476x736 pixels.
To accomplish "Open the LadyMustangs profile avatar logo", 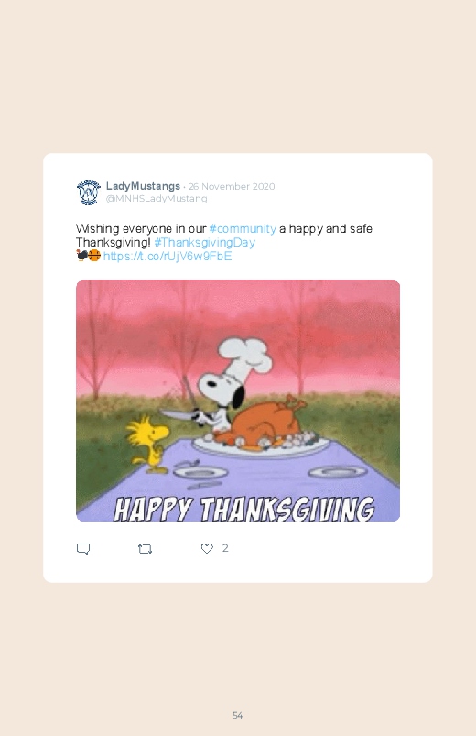I will pyautogui.click(x=89, y=192).
